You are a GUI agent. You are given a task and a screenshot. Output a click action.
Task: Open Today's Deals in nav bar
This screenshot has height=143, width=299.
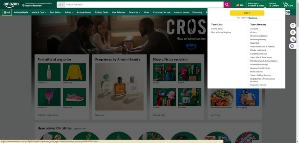pyautogui.click(x=101, y=12)
